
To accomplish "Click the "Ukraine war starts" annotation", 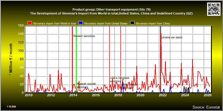I will (172, 37).
